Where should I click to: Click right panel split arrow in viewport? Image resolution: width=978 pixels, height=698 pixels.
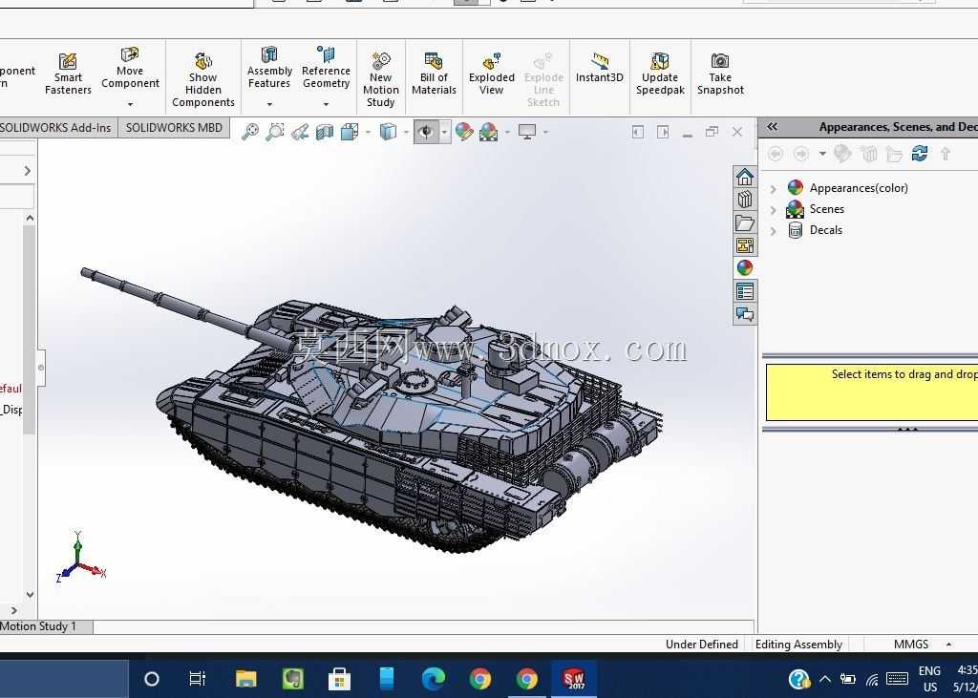(663, 132)
